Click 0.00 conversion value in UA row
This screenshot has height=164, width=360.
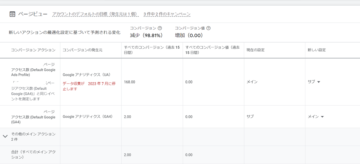tap(189, 82)
